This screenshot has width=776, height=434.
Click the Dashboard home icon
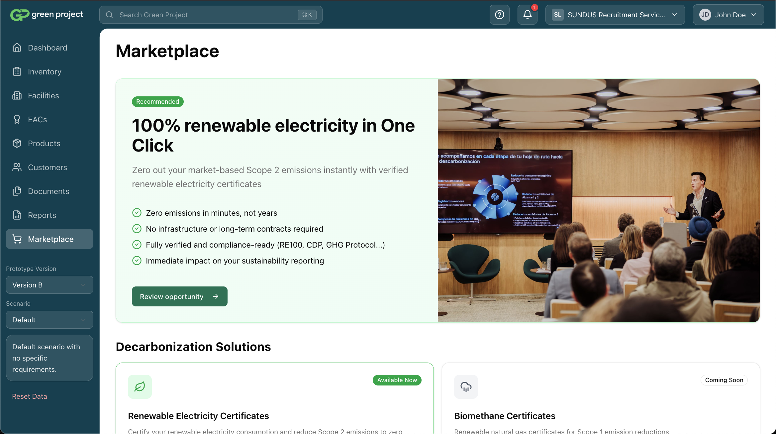click(17, 48)
